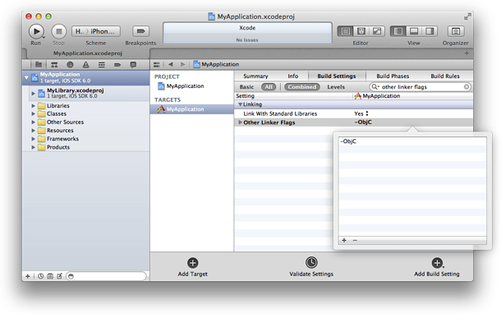Image resolution: width=501 pixels, height=314 pixels.
Task: Select -ObjC entry in the popover list
Action: pyautogui.click(x=412, y=141)
